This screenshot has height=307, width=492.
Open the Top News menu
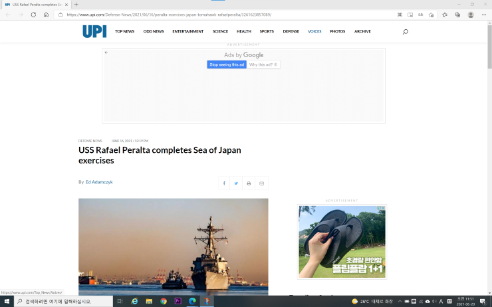[124, 31]
